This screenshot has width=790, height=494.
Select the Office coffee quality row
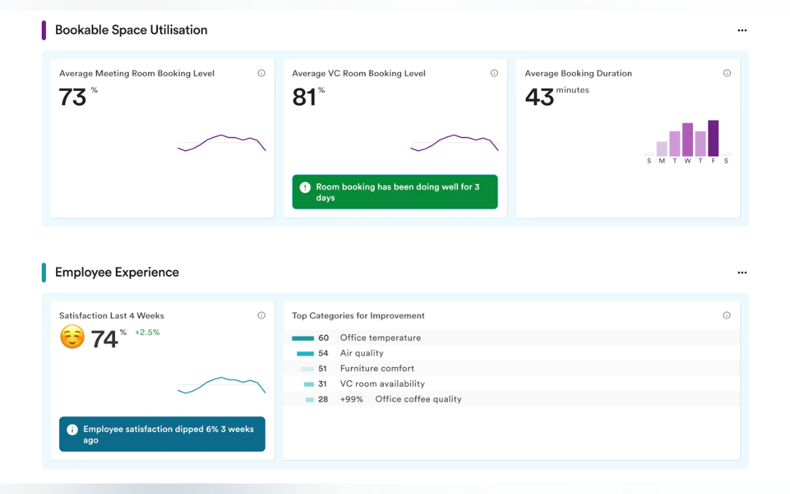[x=418, y=399]
